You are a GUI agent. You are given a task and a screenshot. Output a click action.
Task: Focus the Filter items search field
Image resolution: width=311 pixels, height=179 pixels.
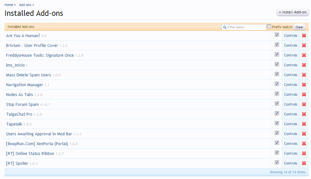(x=243, y=27)
